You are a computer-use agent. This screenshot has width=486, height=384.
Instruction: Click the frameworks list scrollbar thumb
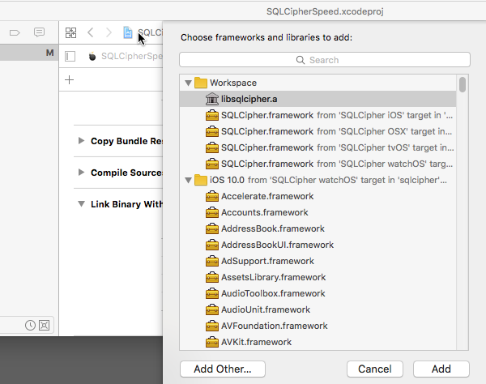coord(463,84)
